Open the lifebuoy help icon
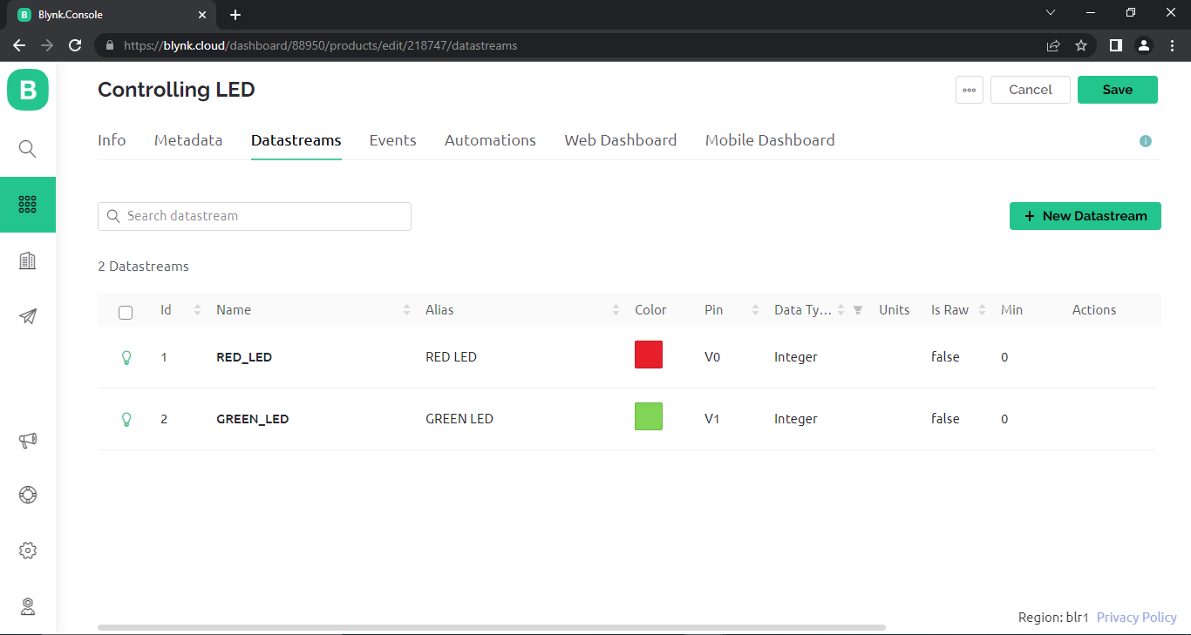This screenshot has width=1191, height=635. [28, 495]
